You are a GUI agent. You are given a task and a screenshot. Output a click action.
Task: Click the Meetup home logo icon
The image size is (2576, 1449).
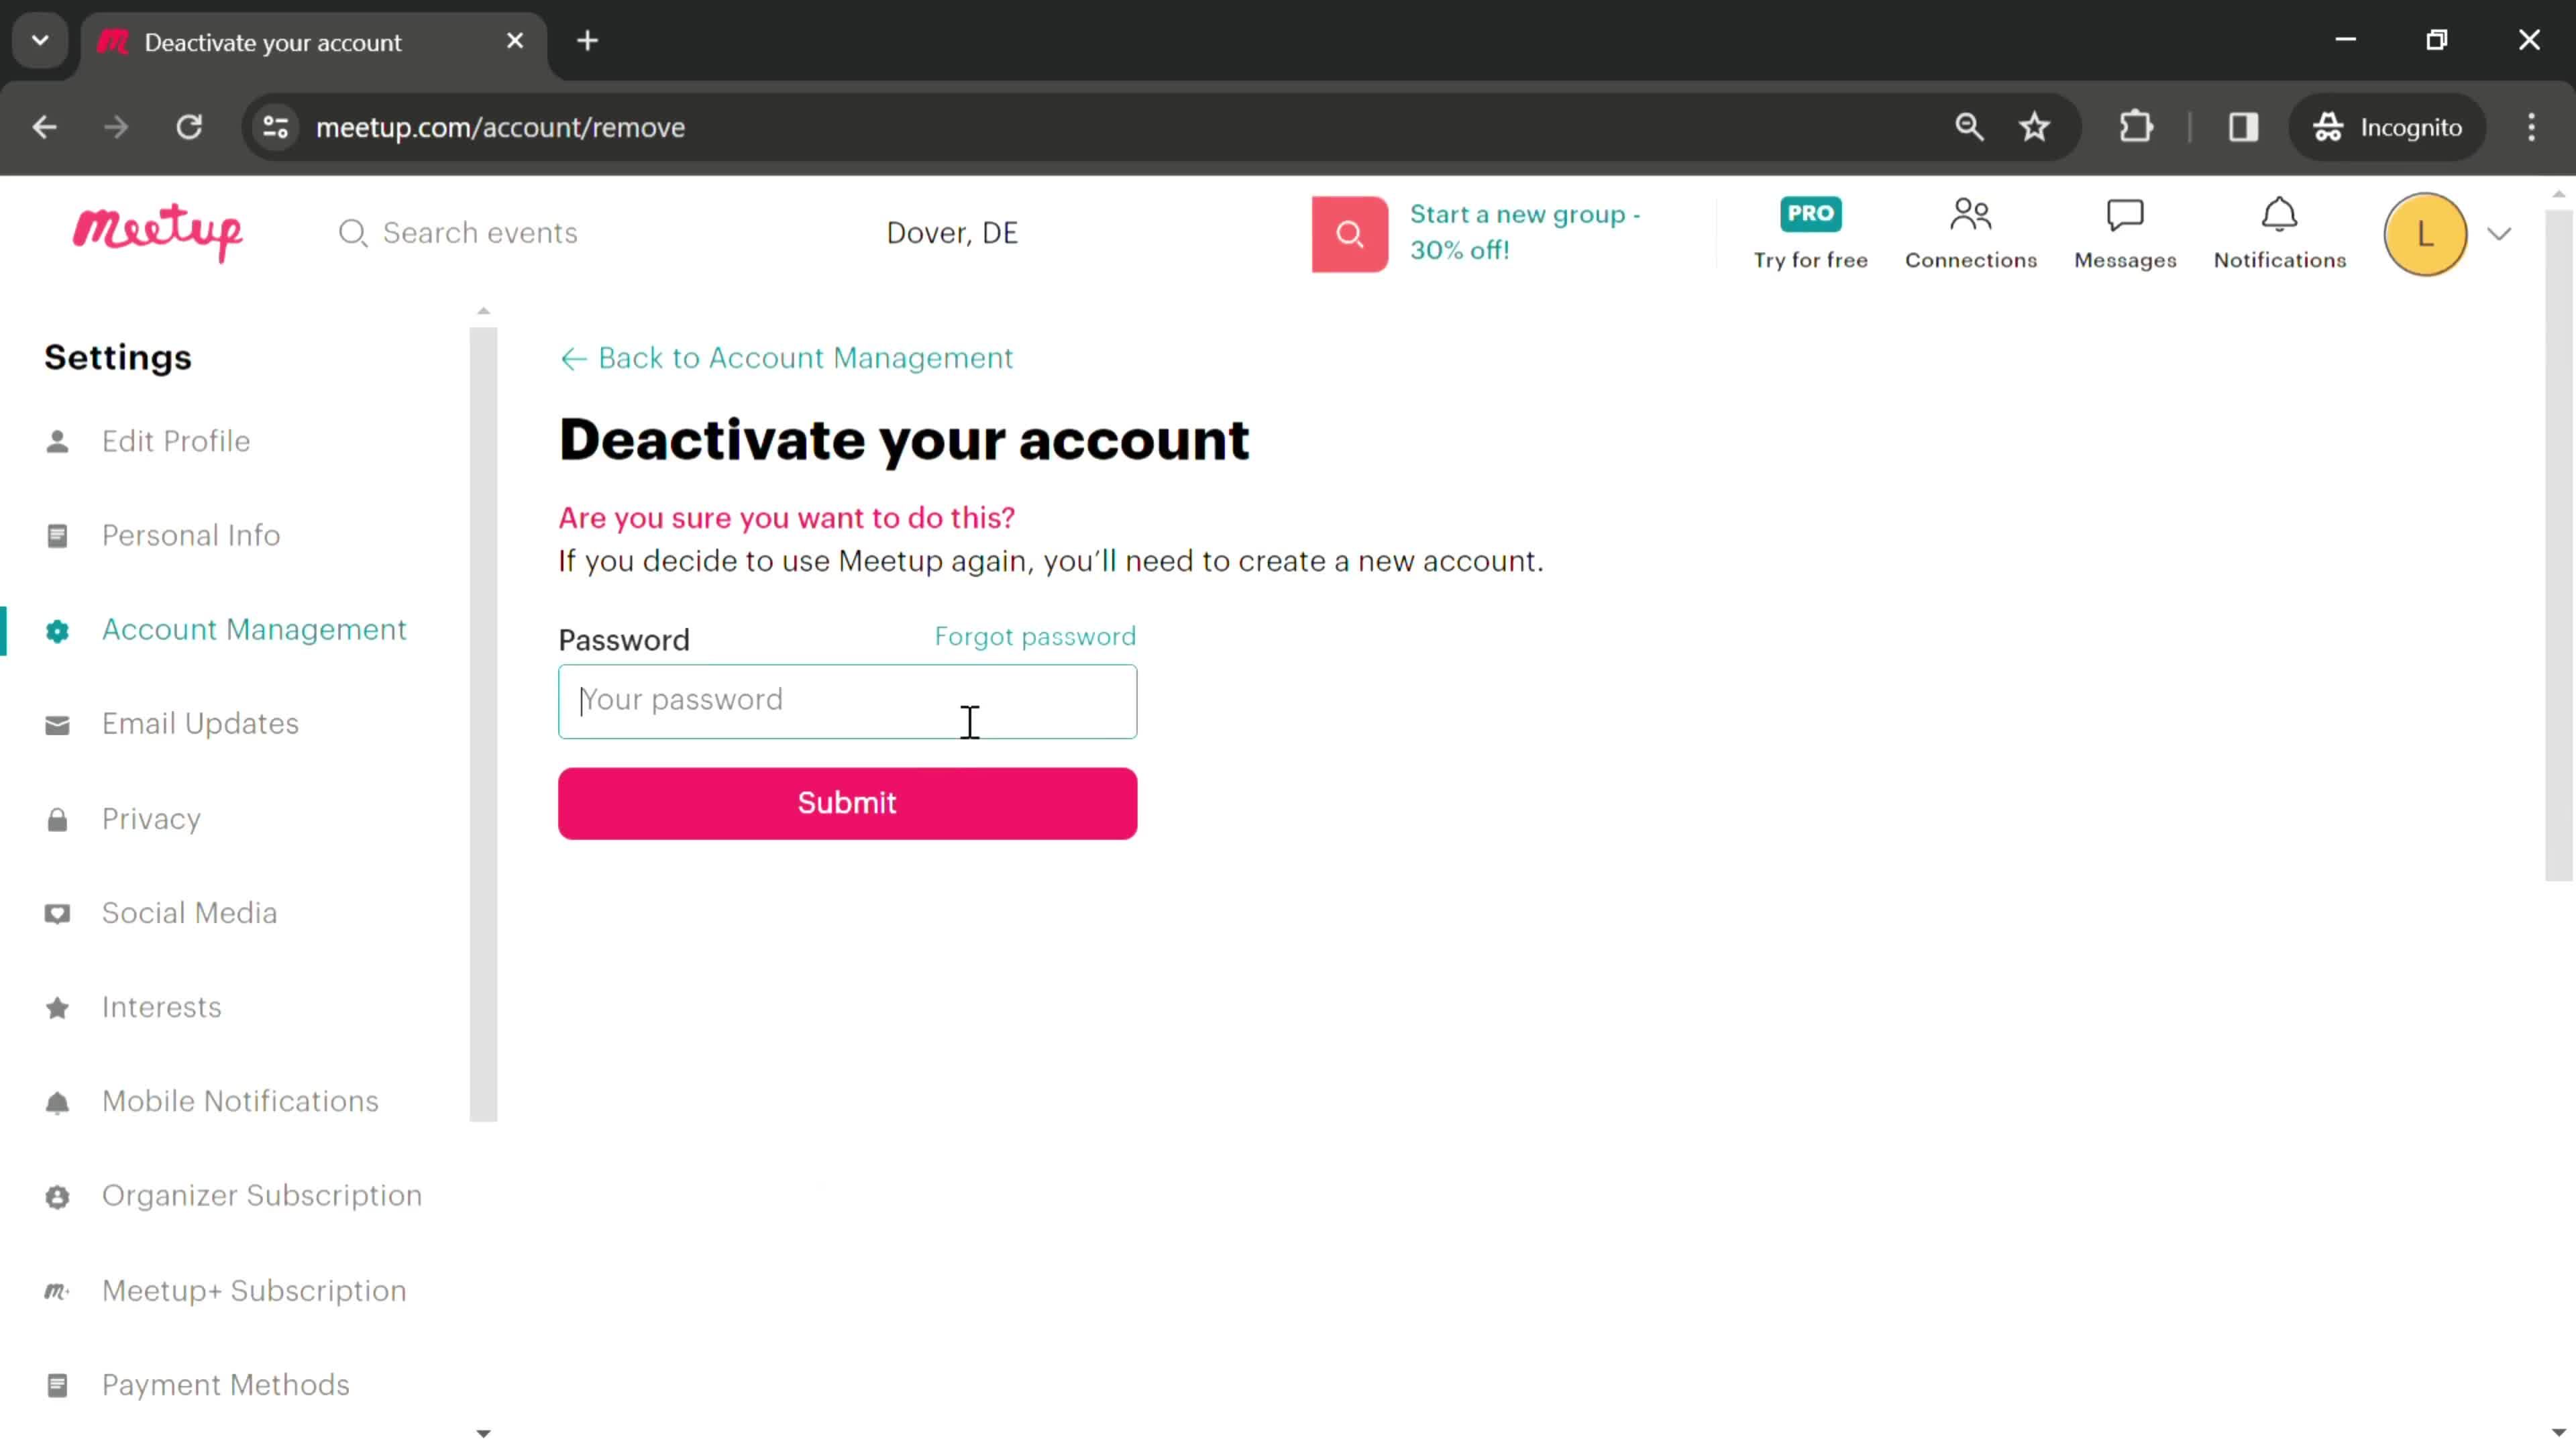(158, 231)
